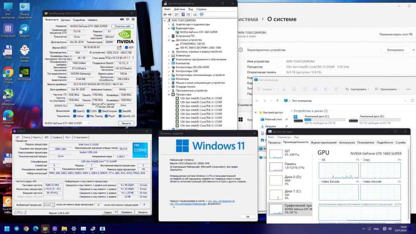
Task: Open Online Radio desktop shortcut
Action: [8, 30]
